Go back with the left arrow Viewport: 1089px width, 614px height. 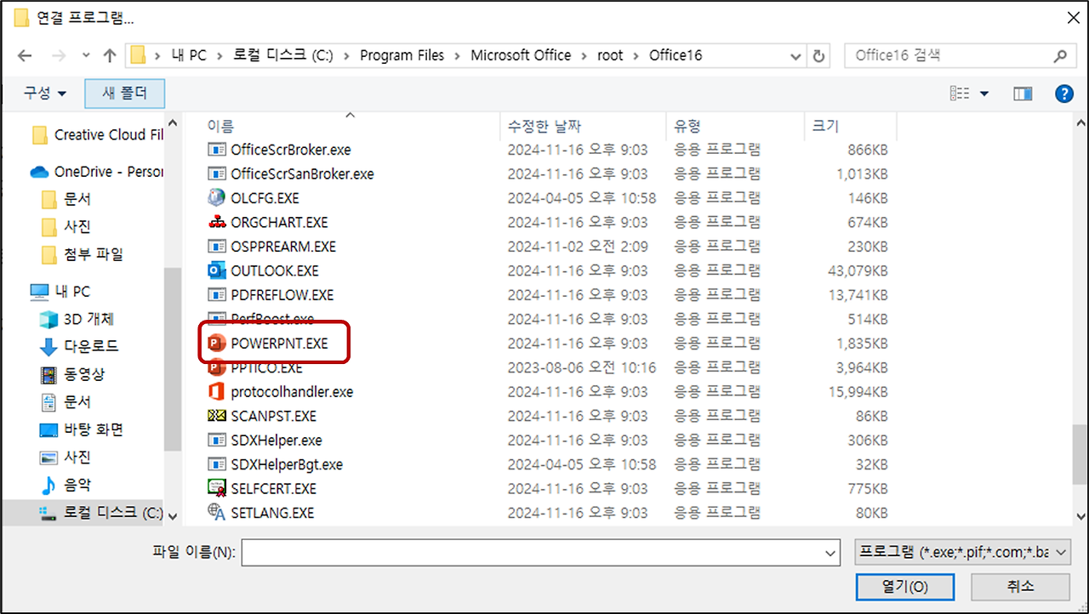click(x=25, y=55)
